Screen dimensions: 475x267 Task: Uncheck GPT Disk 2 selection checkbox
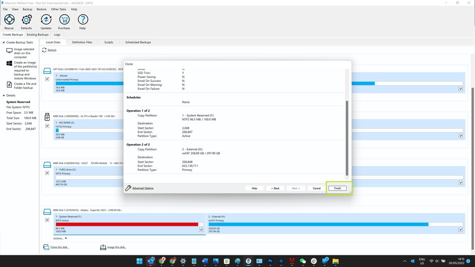coord(47,79)
